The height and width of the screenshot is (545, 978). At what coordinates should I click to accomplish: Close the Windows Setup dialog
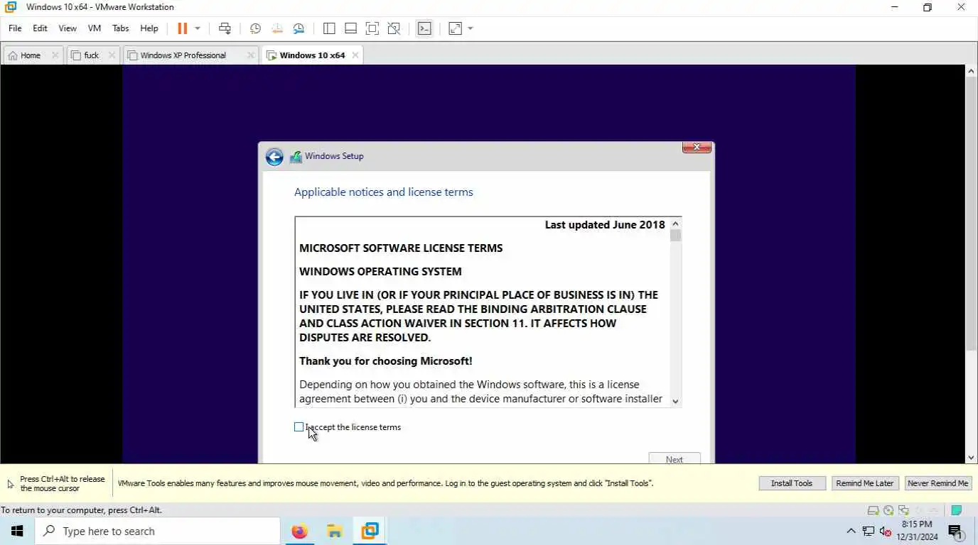click(x=697, y=147)
